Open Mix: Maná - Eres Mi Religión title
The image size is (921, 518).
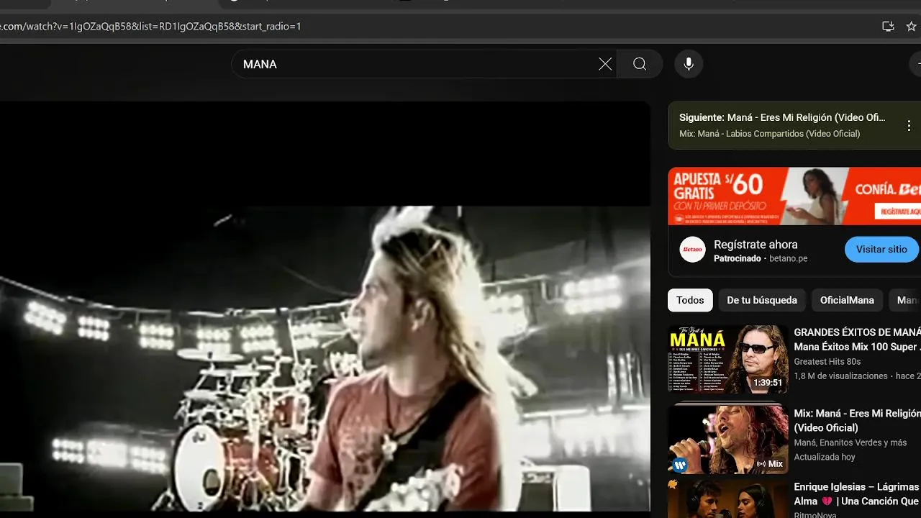(857, 421)
